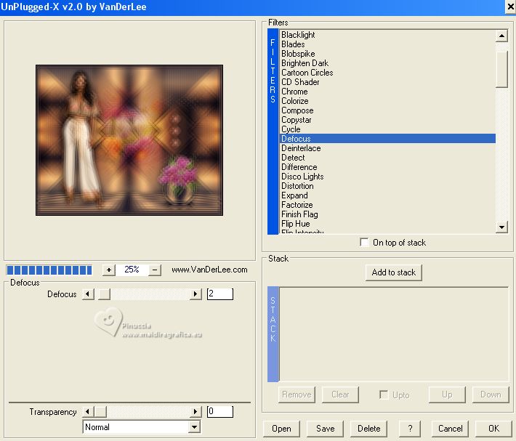
Task: Click Filters list scroll down arrow
Action: click(x=501, y=227)
